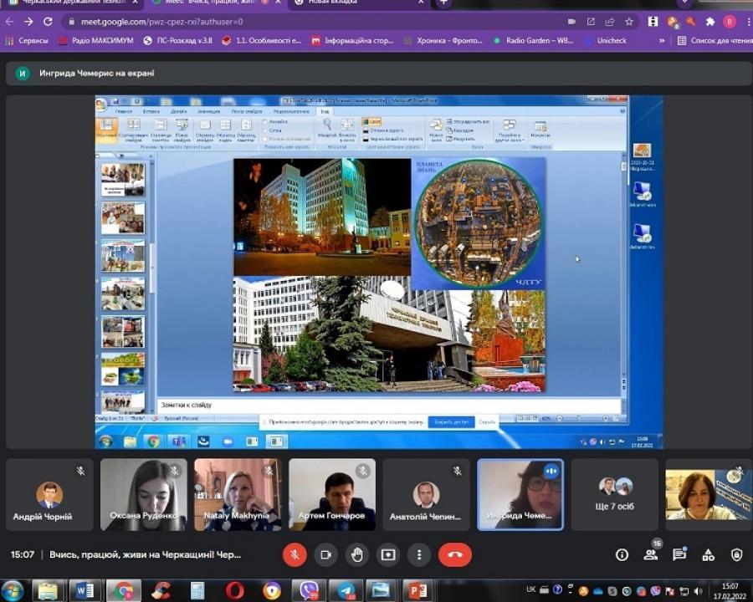753x602 pixels.
Task: Click the 'Вид' ribbon tab in shared PowerPoint
Action: tap(325, 111)
